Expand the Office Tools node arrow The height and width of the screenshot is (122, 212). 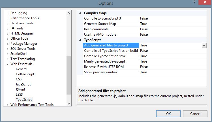click(7, 39)
